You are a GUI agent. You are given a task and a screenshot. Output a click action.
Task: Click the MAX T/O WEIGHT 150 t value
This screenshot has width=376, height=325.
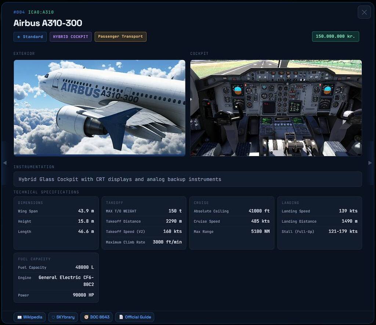click(x=175, y=211)
